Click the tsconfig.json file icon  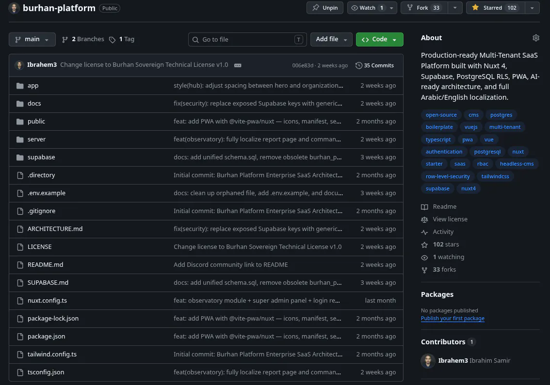click(x=20, y=372)
